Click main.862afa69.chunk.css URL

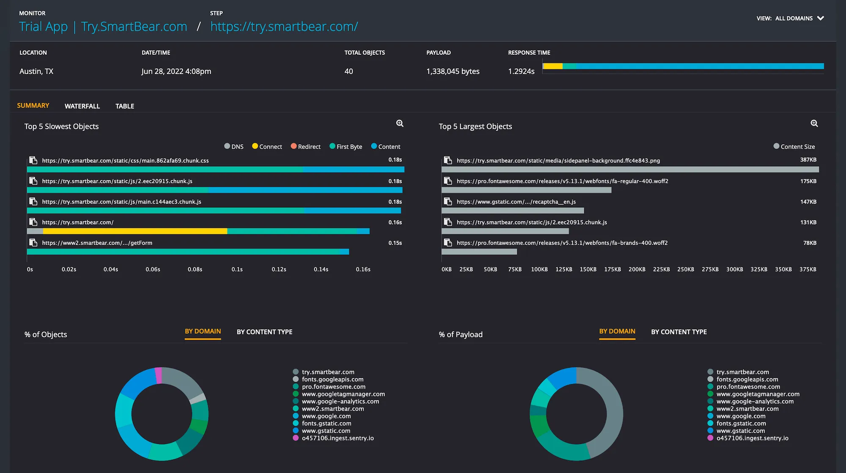[x=125, y=161]
